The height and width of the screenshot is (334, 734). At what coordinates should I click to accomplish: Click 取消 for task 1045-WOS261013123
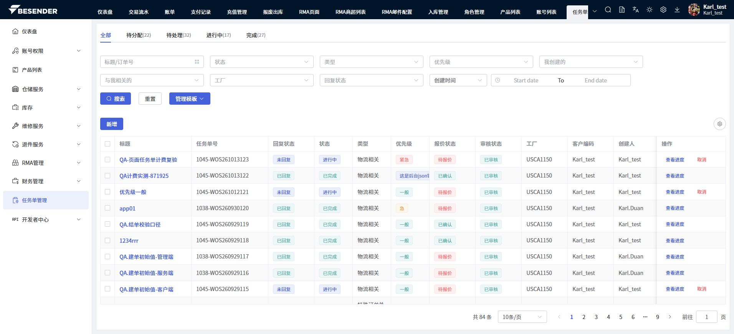(x=702, y=160)
